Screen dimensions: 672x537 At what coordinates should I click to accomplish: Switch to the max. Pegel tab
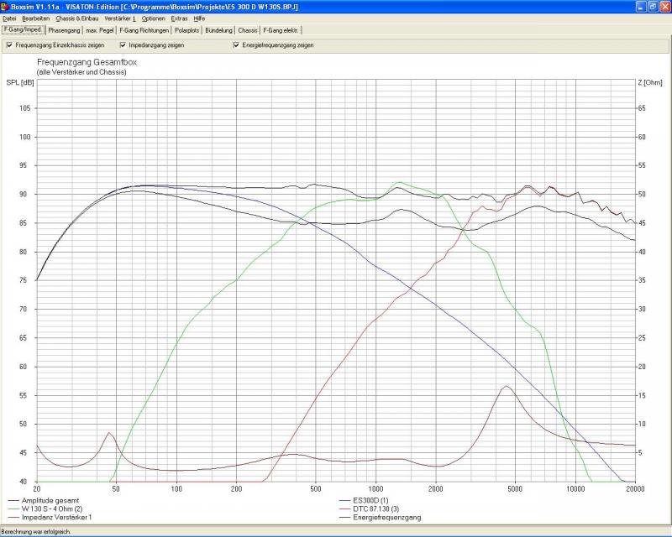[101, 30]
